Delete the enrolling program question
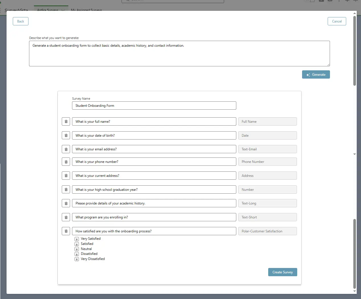 click(66, 217)
